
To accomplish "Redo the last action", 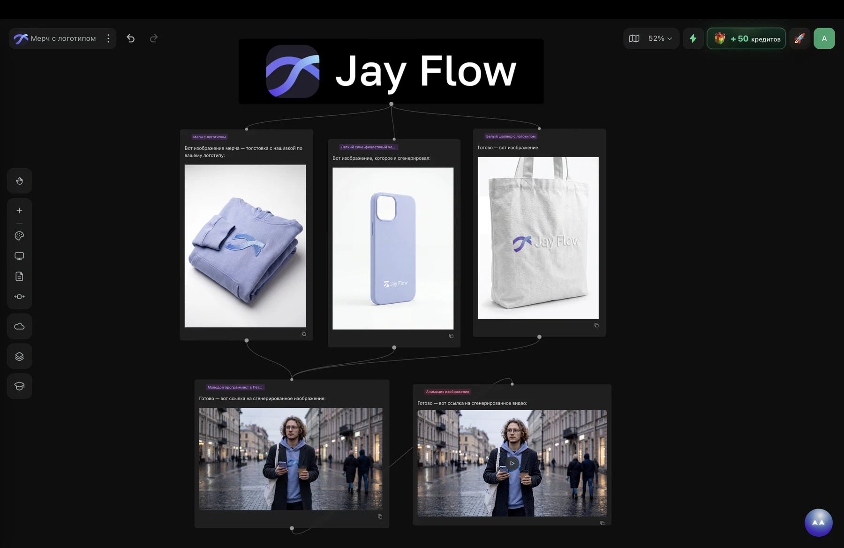I will coord(154,38).
